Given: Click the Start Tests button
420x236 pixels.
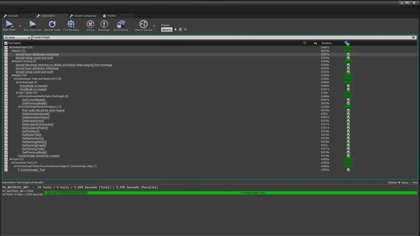Looking at the screenshot, I should pos(9,26).
